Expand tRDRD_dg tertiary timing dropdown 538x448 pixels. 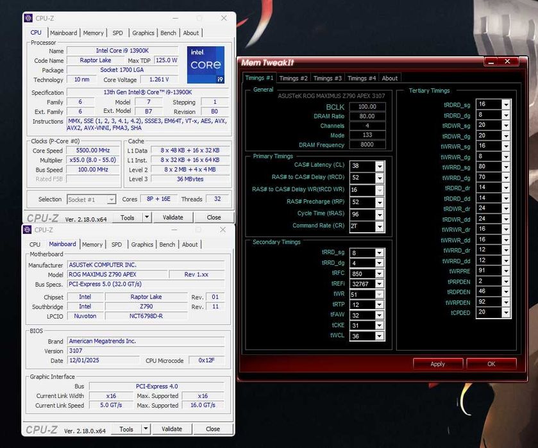tap(506, 115)
